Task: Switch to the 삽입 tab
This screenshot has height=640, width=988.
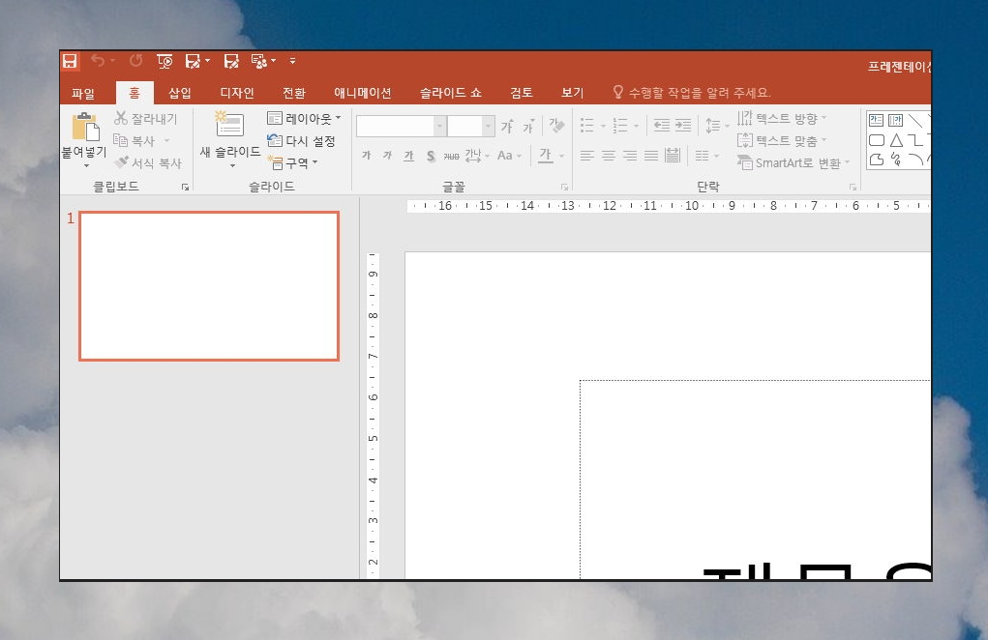Action: tap(180, 93)
